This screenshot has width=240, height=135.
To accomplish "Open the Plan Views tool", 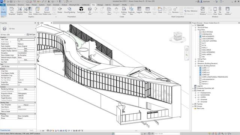I will 109,11.
